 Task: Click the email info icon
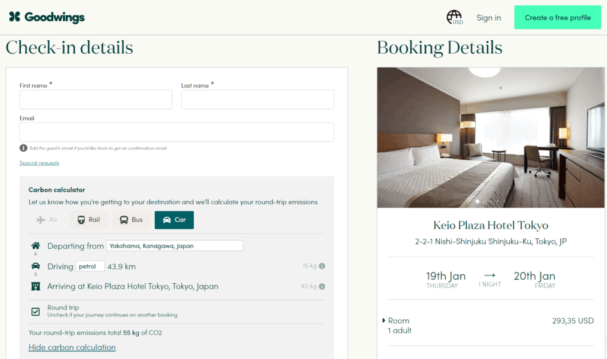(x=24, y=148)
